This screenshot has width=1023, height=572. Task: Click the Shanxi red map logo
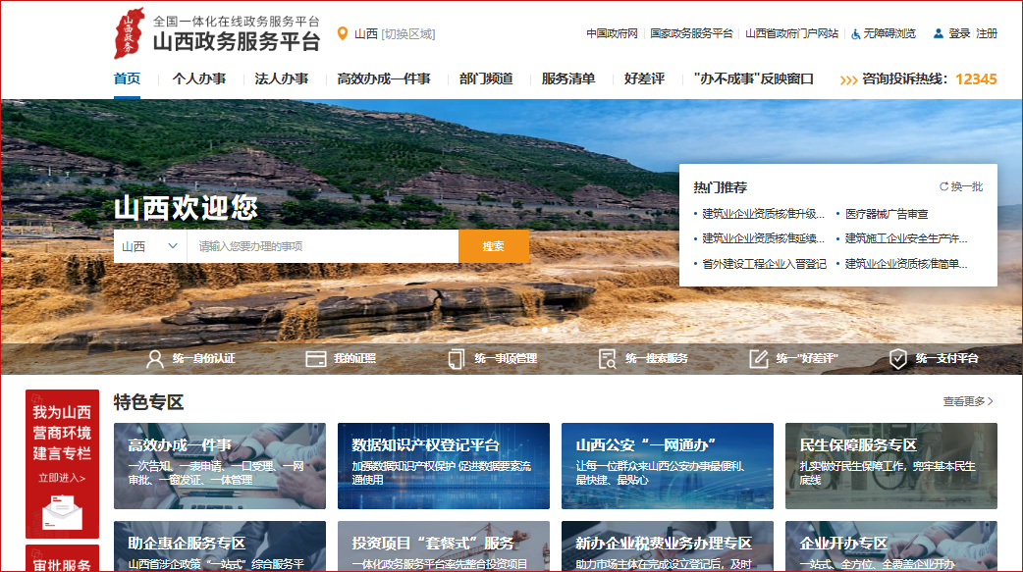pyautogui.click(x=129, y=33)
